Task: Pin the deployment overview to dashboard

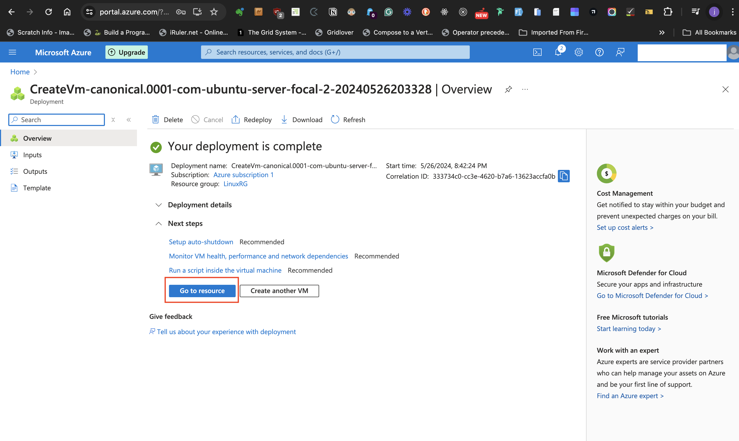Action: tap(508, 89)
